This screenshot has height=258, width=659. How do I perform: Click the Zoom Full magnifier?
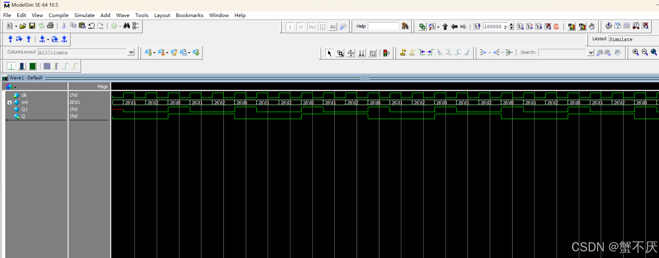click(x=654, y=52)
